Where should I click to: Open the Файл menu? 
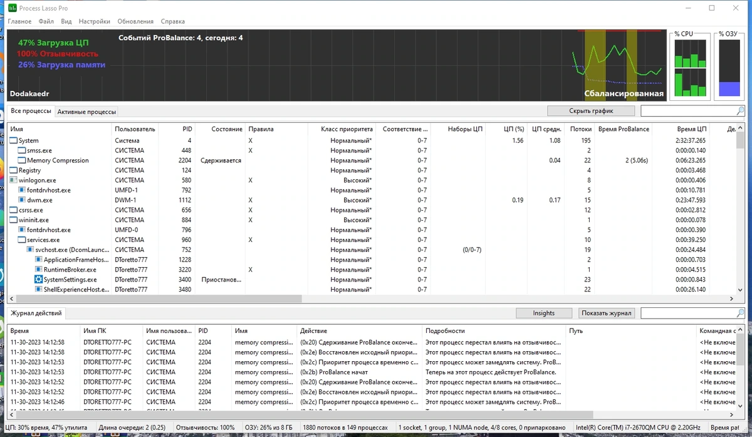[x=46, y=21]
